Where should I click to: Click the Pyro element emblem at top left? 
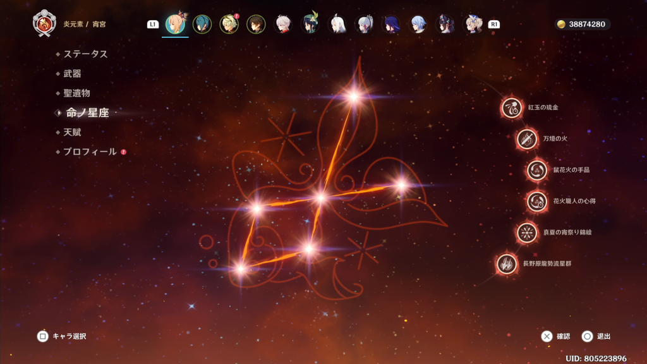click(44, 23)
